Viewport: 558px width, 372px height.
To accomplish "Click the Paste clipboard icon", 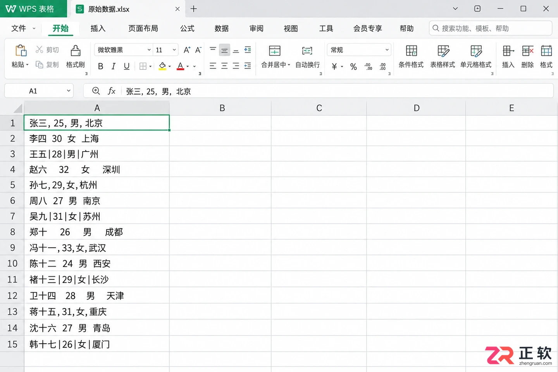I will (x=21, y=51).
